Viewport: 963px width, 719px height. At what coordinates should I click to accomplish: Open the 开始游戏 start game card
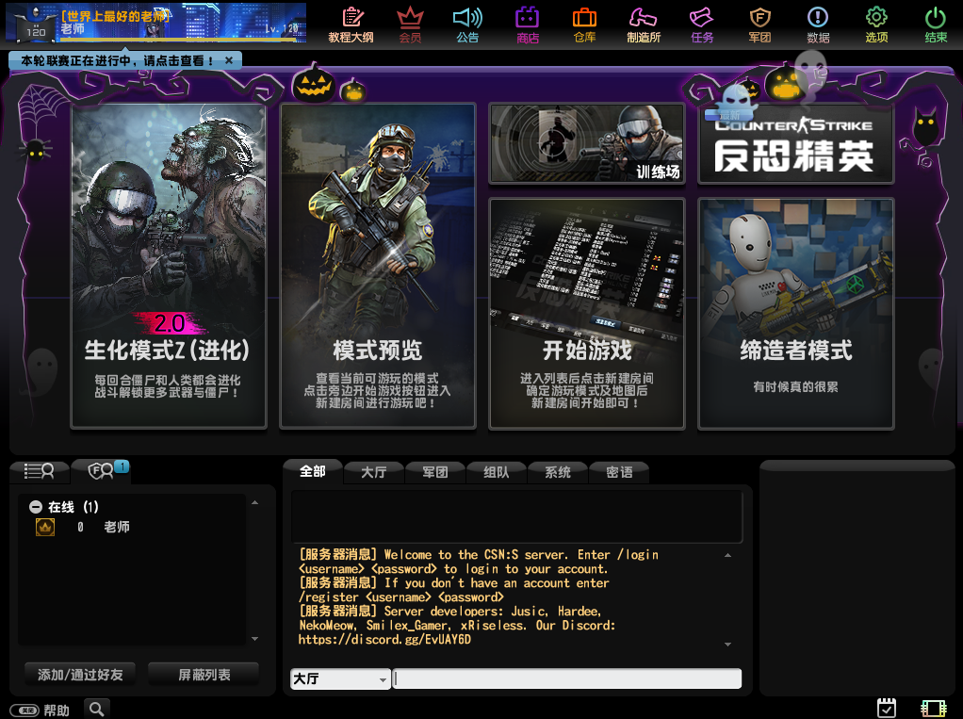point(586,313)
